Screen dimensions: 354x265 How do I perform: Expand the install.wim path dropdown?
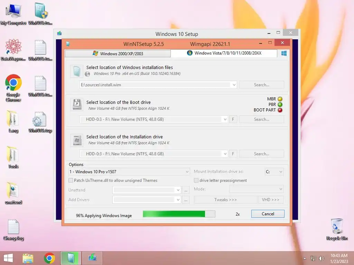tap(234, 85)
